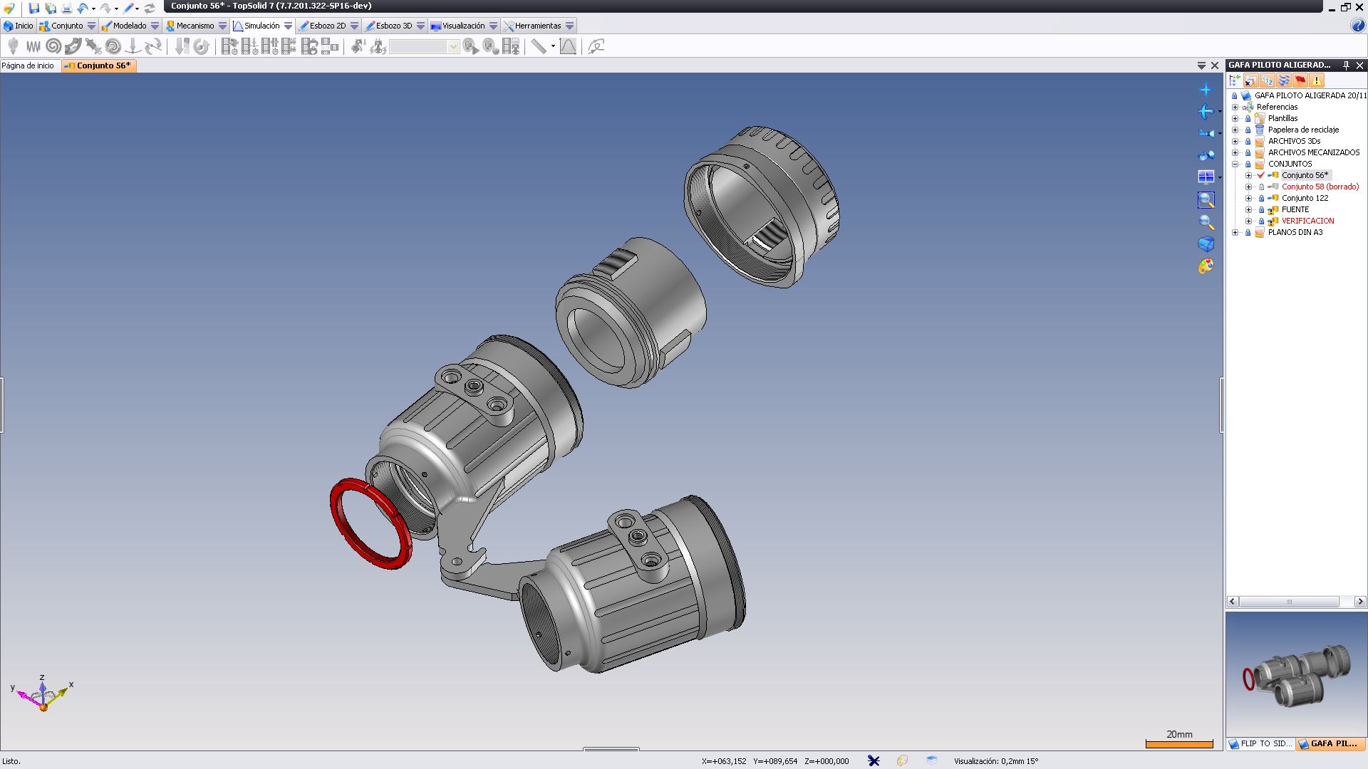Image resolution: width=1368 pixels, height=769 pixels.
Task: Toggle the layers icon in status bar
Action: (932, 760)
